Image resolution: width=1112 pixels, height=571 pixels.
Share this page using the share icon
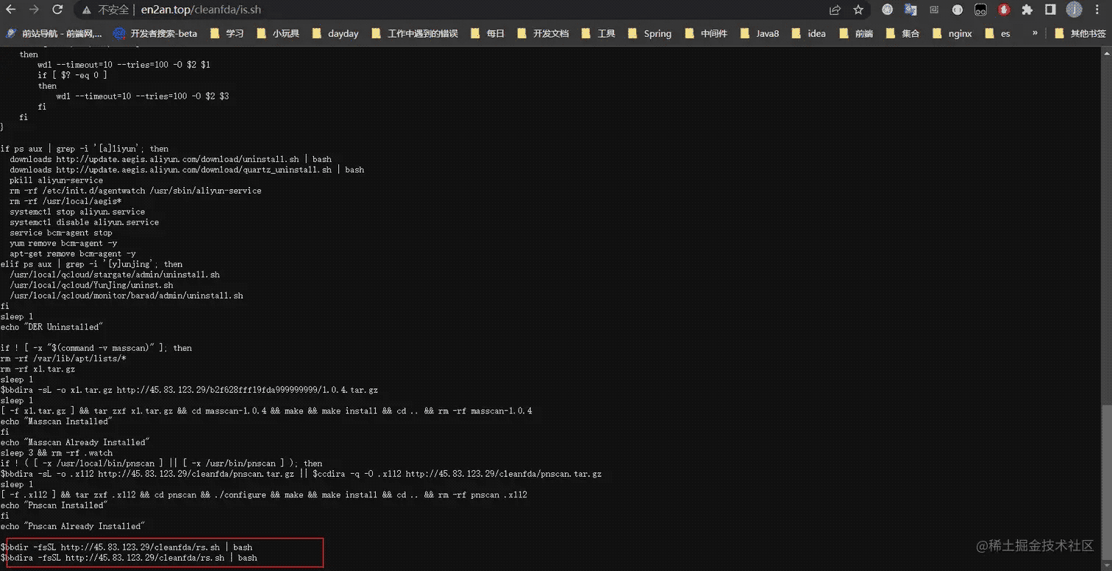[x=835, y=10]
